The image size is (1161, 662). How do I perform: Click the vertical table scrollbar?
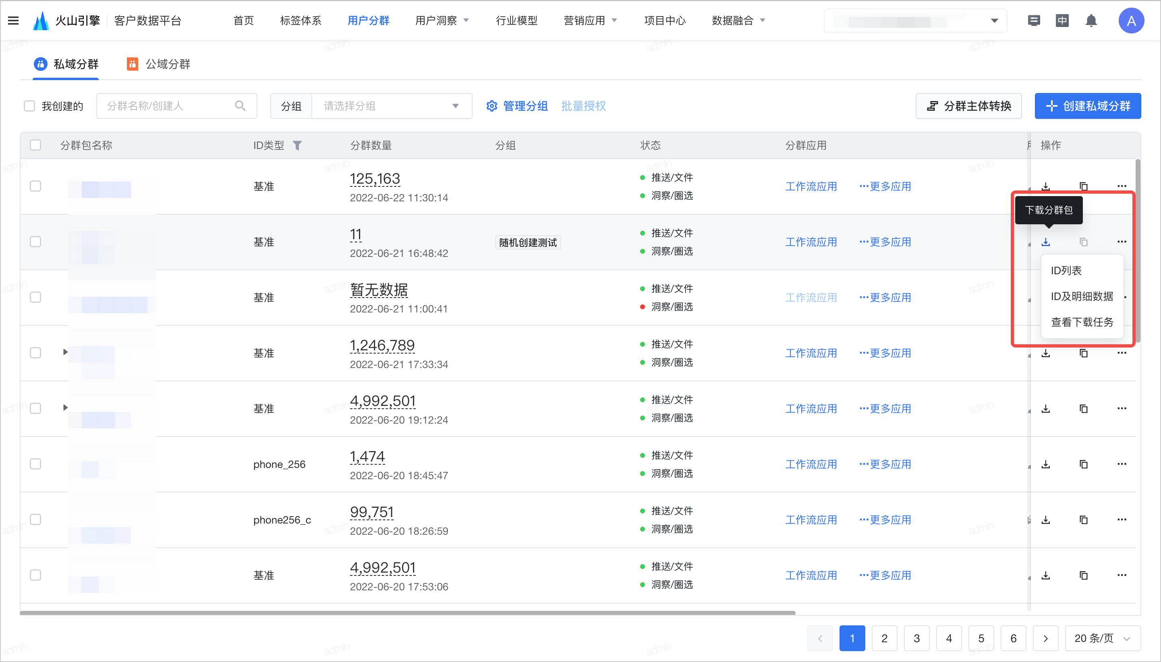click(1138, 251)
